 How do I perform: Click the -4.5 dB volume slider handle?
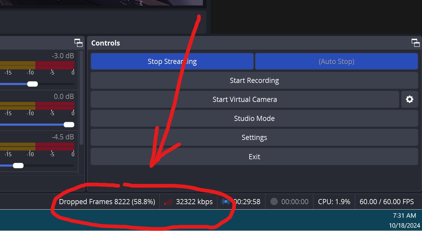coord(18,165)
